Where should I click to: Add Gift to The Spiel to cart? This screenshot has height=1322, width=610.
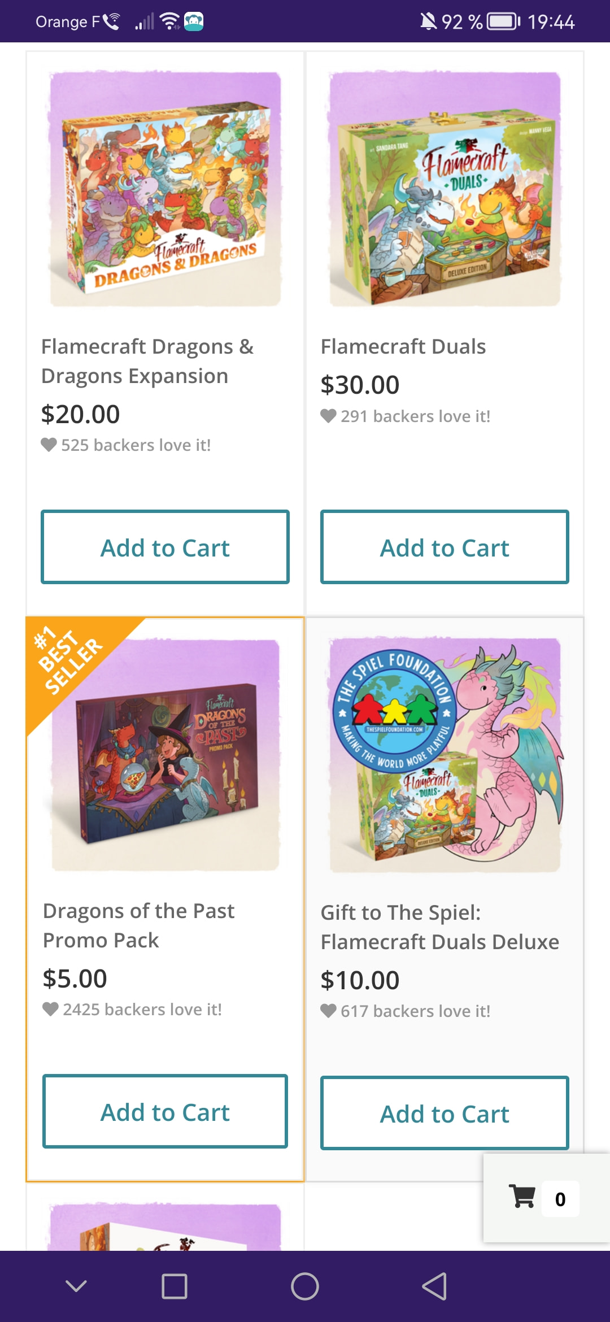[445, 1113]
